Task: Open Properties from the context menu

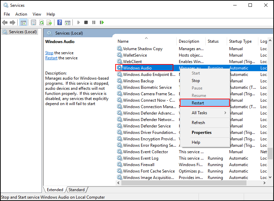Action: (205, 133)
